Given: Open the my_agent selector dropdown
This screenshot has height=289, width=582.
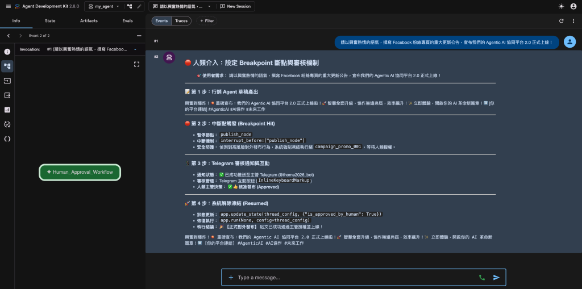Looking at the screenshot, I should [104, 6].
